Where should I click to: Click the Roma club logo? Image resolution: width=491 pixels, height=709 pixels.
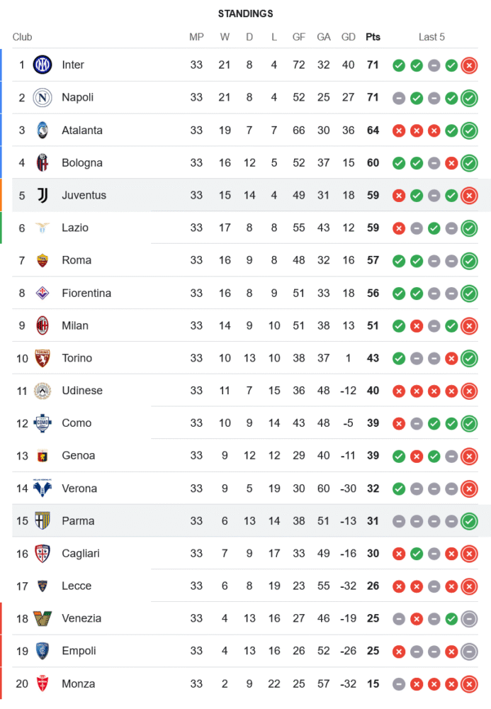click(43, 260)
